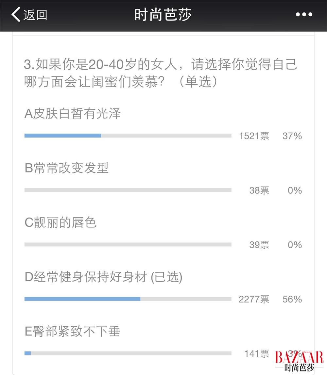Select option A皮肤白皙有光泽
The width and height of the screenshot is (327, 375).
coord(73,114)
